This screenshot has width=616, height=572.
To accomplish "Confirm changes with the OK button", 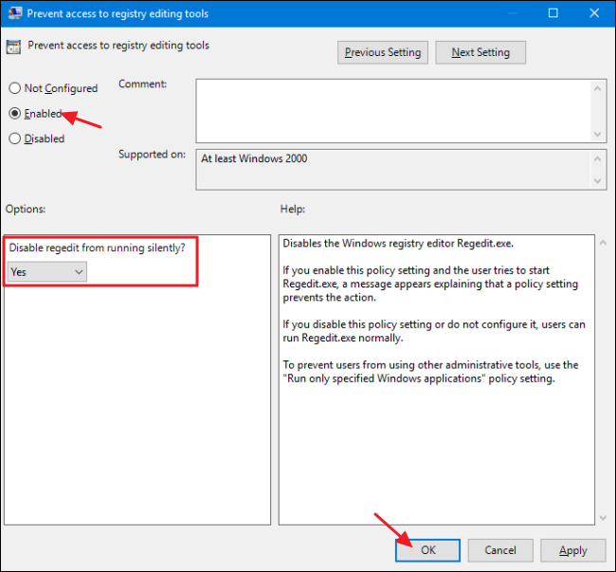I will pos(427,550).
